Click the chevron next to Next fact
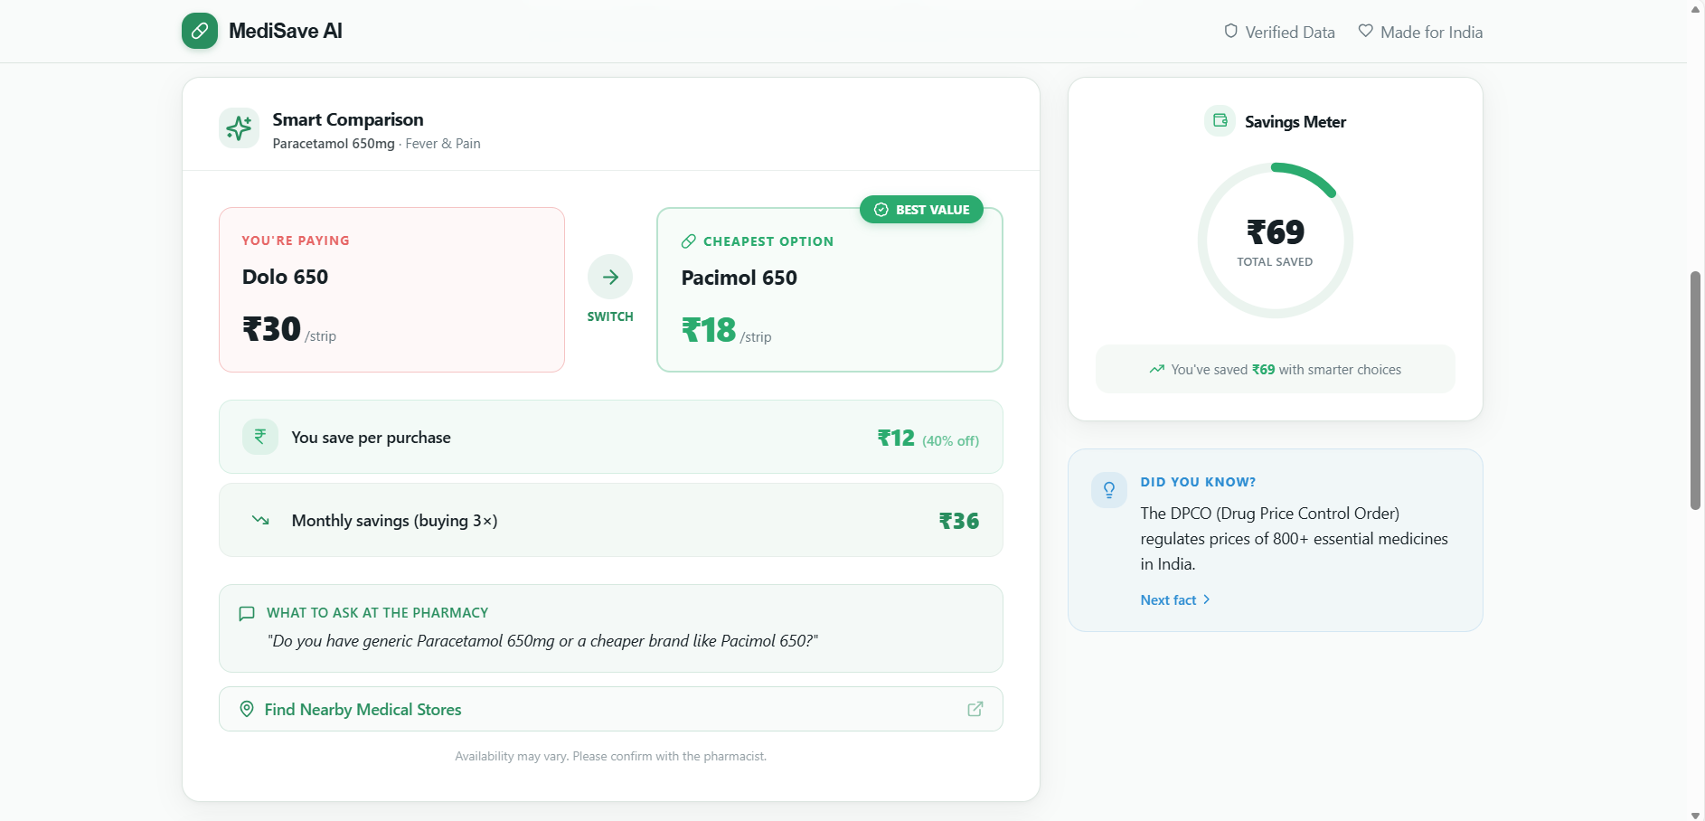This screenshot has height=821, width=1705. (x=1206, y=599)
